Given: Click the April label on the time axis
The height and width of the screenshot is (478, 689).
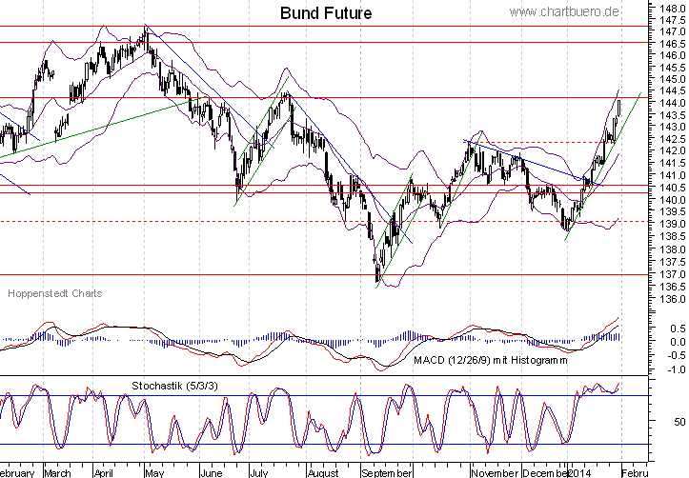Looking at the screenshot, I should click(104, 472).
